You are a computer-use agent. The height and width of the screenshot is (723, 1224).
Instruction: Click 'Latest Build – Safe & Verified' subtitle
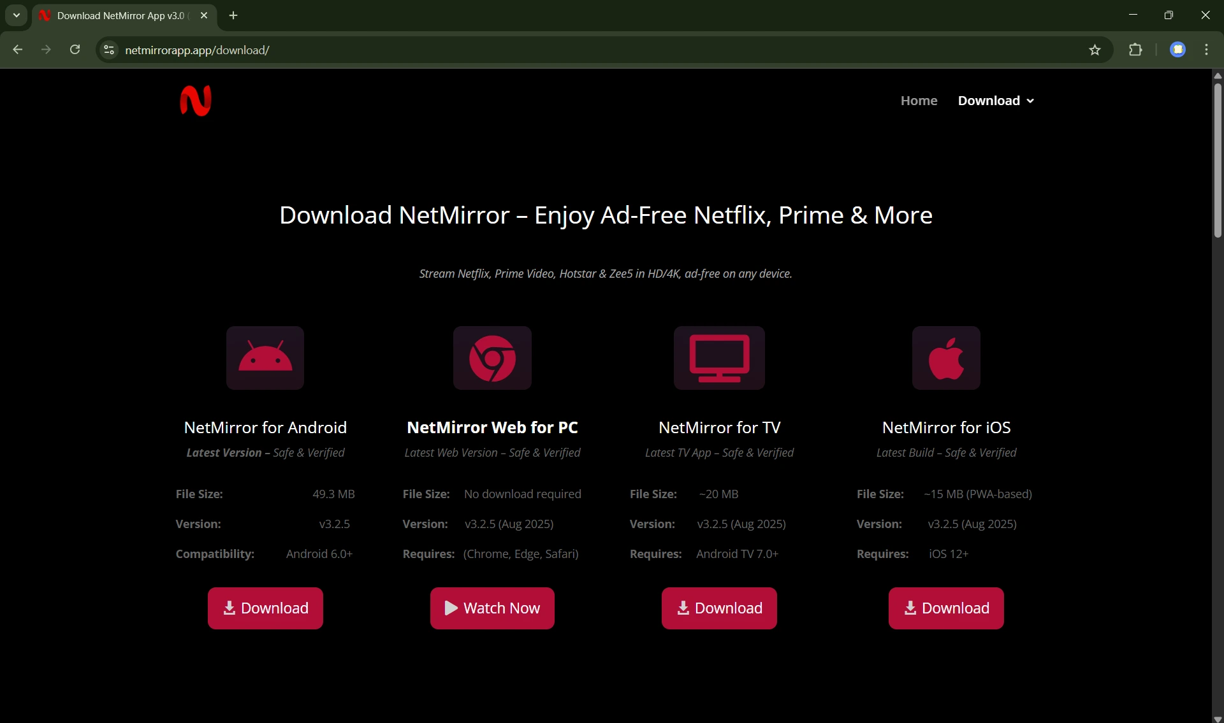(x=946, y=452)
